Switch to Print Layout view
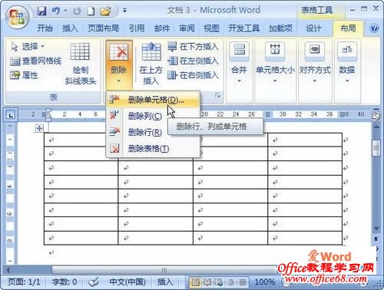This screenshot has height=290, width=384. click(196, 282)
